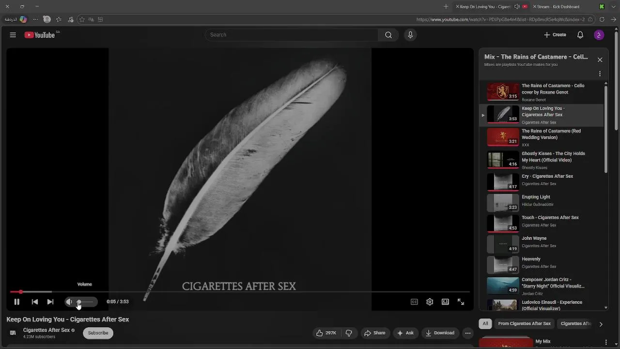Click the channel avatar below the title
Screen dimensions: 620x349
(x=13, y=333)
